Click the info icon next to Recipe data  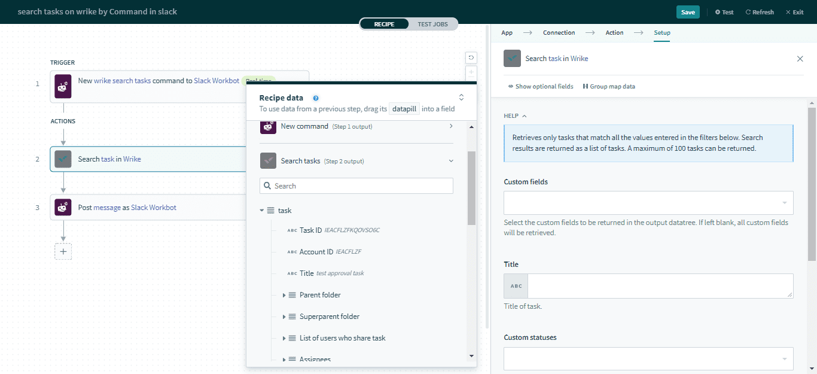coord(316,98)
